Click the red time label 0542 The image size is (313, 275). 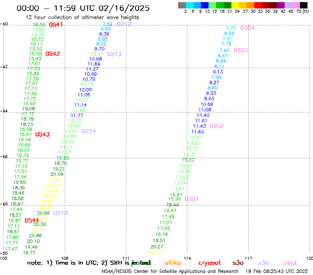(x=53, y=54)
